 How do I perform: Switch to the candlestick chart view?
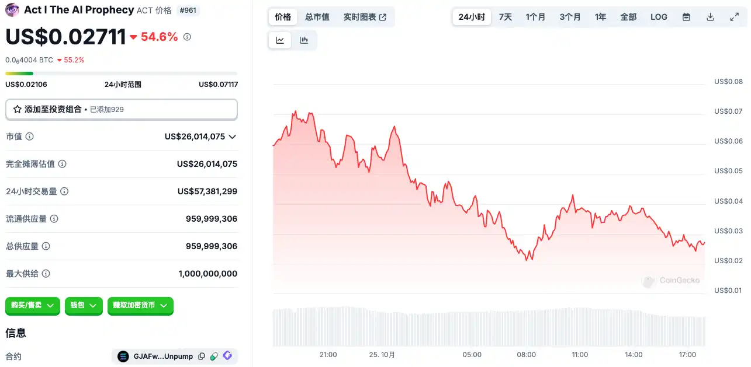click(x=304, y=40)
